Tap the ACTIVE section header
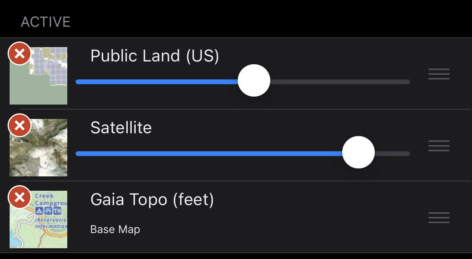Screen dimensions: 472x259 (46, 22)
